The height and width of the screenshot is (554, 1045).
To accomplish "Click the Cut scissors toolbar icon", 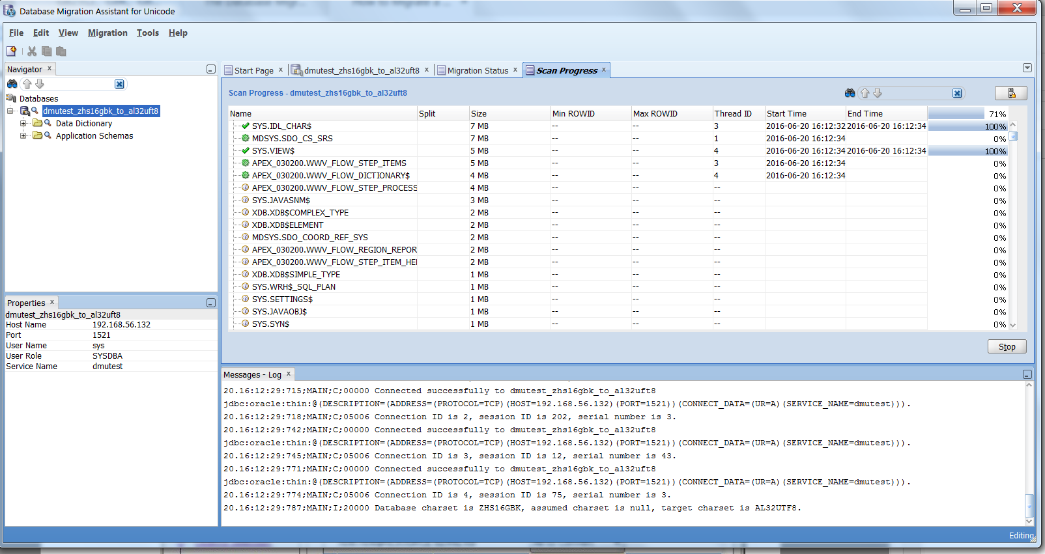I will (32, 51).
